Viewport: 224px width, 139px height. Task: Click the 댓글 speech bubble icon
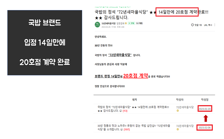point(193,25)
